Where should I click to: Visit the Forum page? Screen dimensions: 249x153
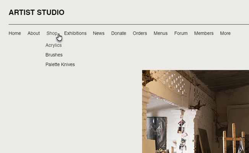click(x=181, y=33)
